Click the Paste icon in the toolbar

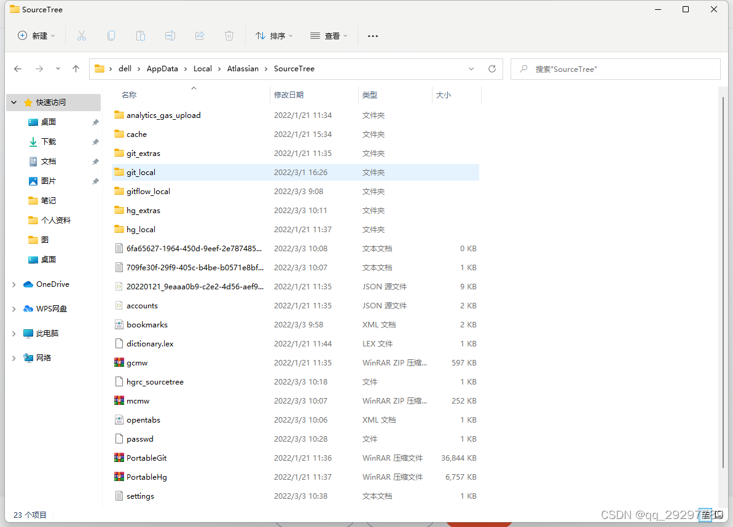(141, 36)
